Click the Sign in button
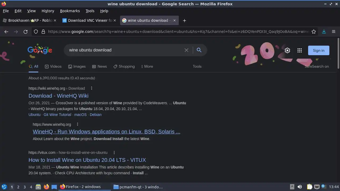This screenshot has height=191, width=340. (318, 50)
